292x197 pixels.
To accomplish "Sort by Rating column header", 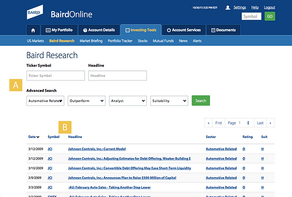I will [247, 137].
